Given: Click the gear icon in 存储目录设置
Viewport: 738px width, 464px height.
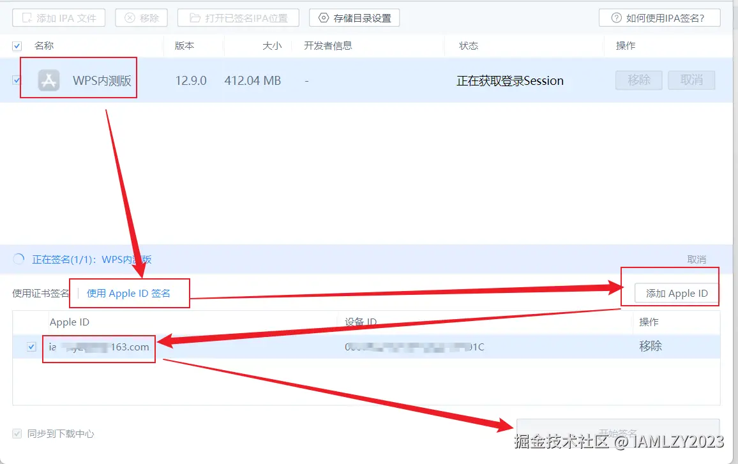Looking at the screenshot, I should [x=323, y=18].
